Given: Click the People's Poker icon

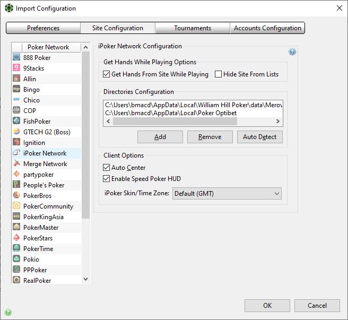Looking at the screenshot, I should click(16, 185).
